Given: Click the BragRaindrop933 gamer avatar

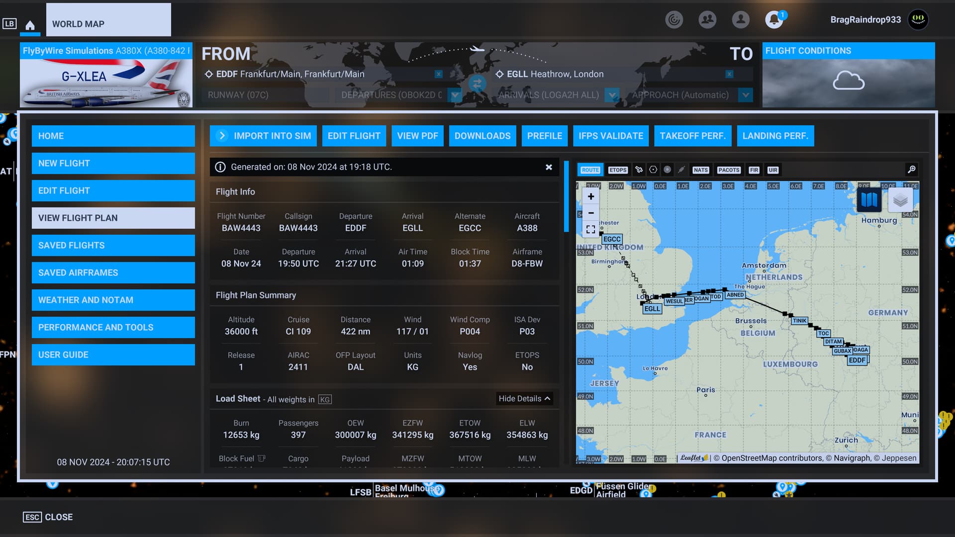Looking at the screenshot, I should tap(918, 19).
